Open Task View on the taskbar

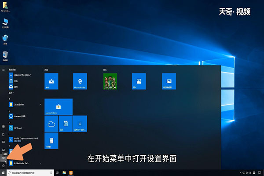click(57, 173)
